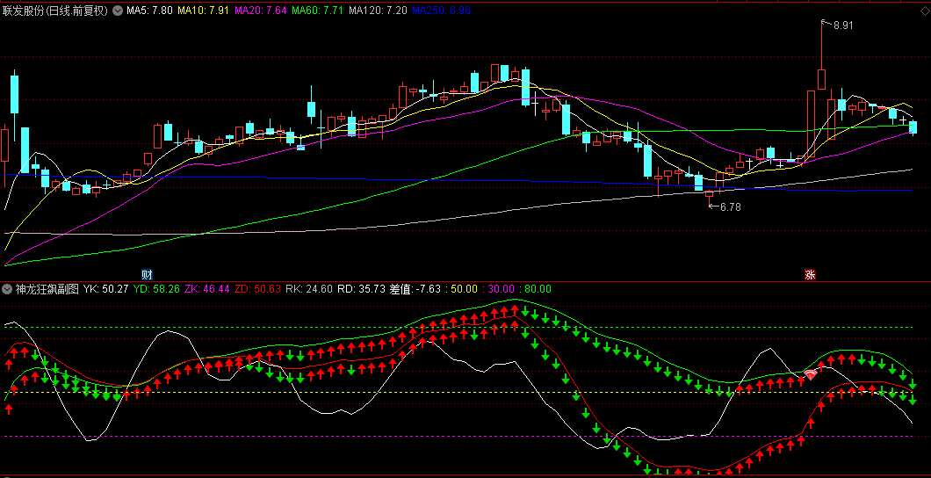Click the 神龙狂飙副图 indicator name

pyautogui.click(x=47, y=289)
